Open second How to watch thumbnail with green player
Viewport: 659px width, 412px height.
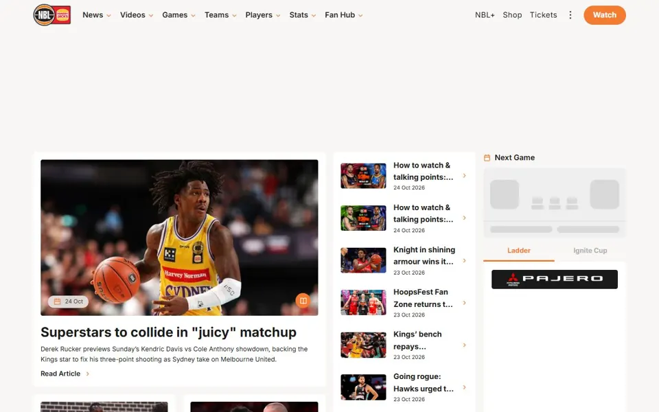(363, 218)
